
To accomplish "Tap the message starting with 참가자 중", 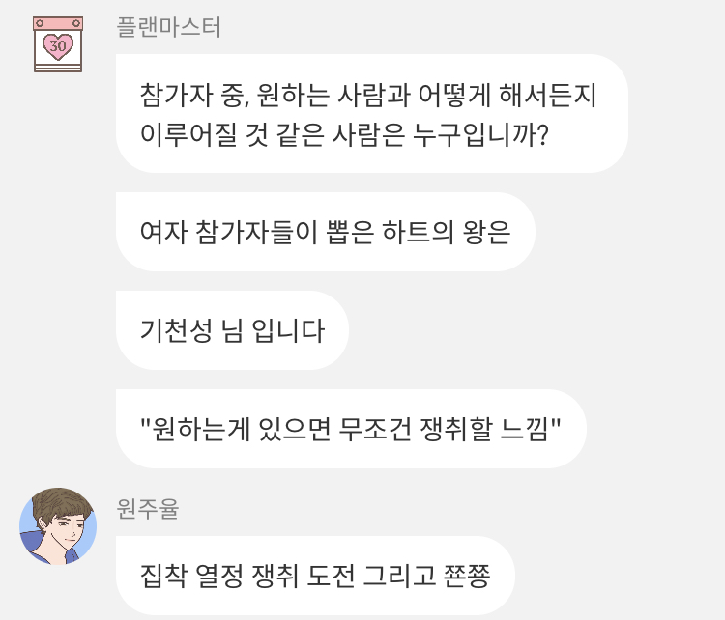I will click(372, 114).
